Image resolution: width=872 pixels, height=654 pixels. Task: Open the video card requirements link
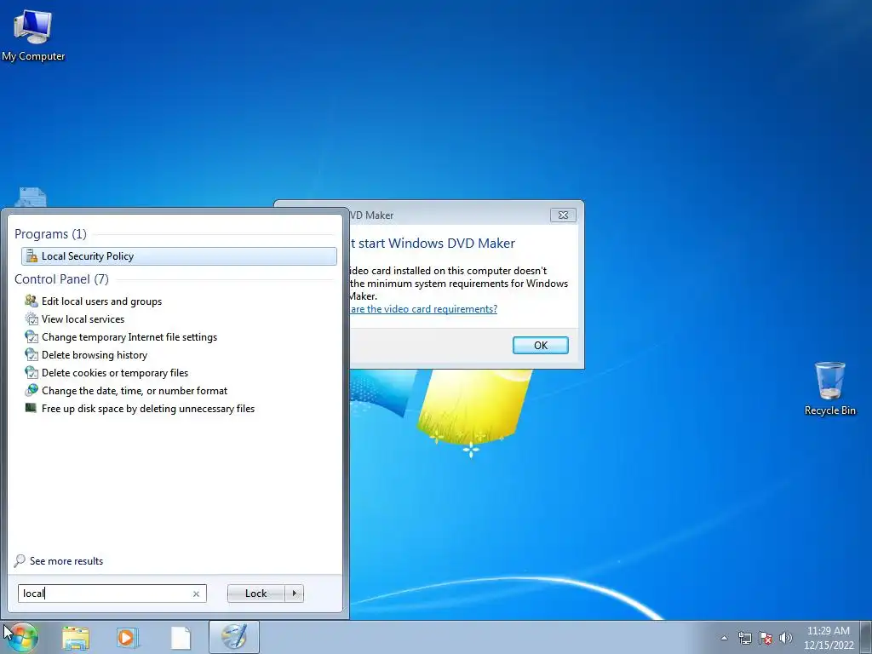(x=424, y=309)
